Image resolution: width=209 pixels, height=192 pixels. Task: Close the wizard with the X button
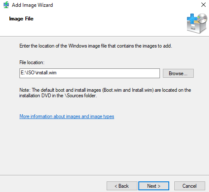click(x=203, y=5)
